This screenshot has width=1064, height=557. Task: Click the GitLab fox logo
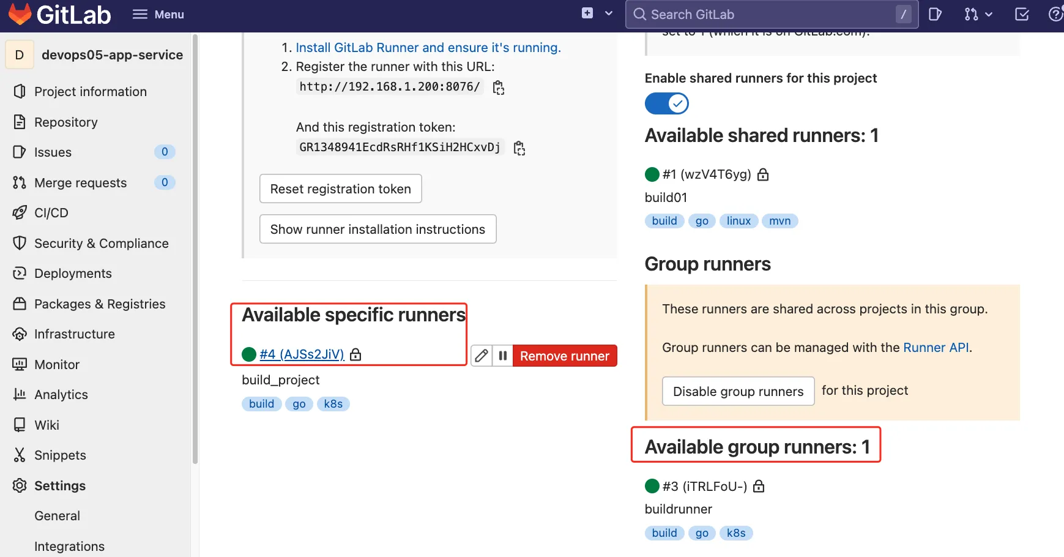click(20, 14)
